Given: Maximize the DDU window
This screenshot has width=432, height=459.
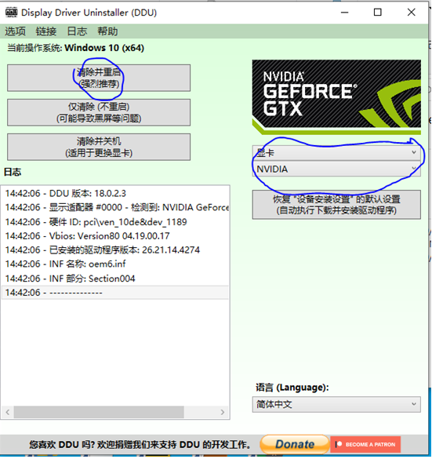Looking at the screenshot, I should pos(378,13).
